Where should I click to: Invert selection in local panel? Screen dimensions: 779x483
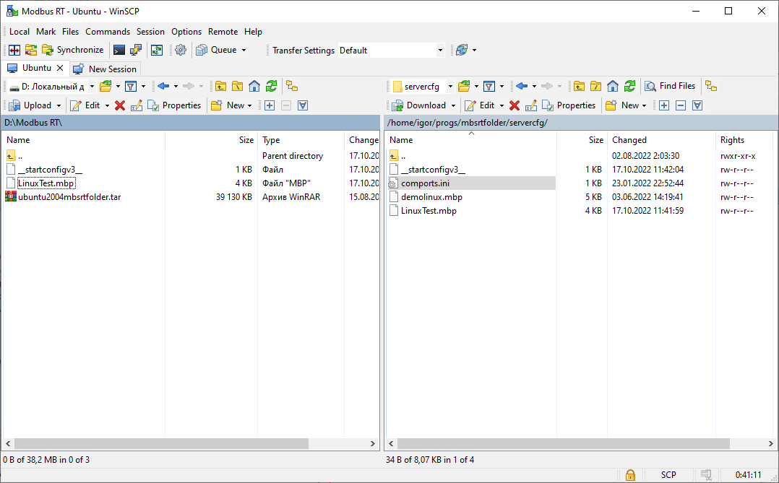303,105
